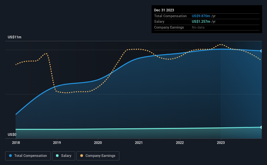Click the 2020 x-axis label
This screenshot has width=267, height=165.
point(98,143)
